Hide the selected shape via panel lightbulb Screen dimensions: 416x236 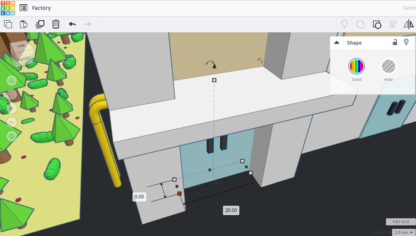[406, 42]
